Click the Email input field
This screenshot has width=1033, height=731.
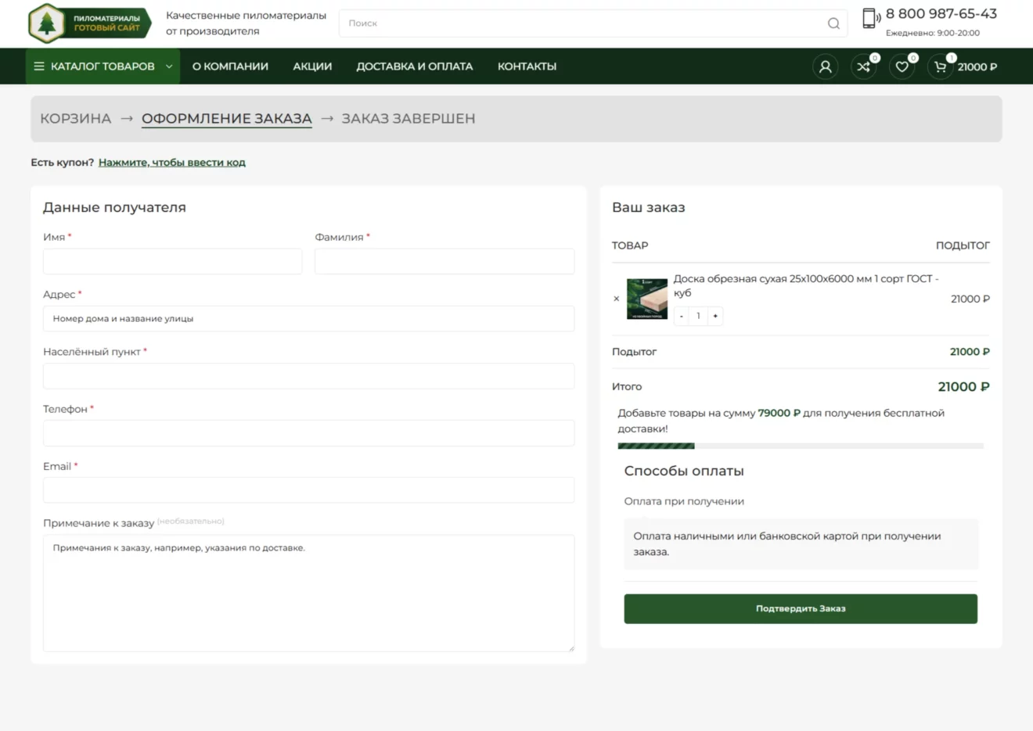(308, 490)
